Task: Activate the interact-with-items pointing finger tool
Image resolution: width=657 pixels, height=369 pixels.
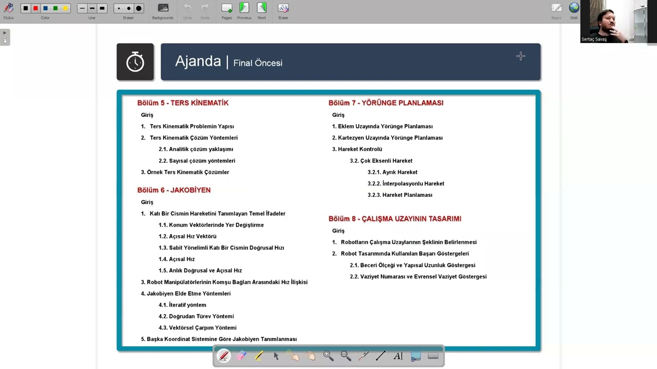Action: click(294, 356)
